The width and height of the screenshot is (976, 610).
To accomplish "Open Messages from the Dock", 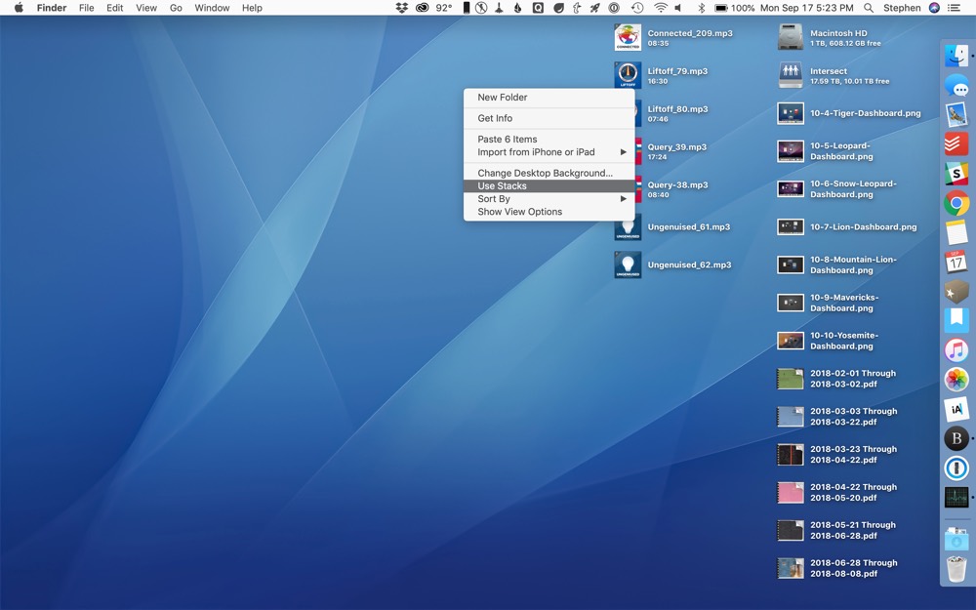I will coord(955,86).
